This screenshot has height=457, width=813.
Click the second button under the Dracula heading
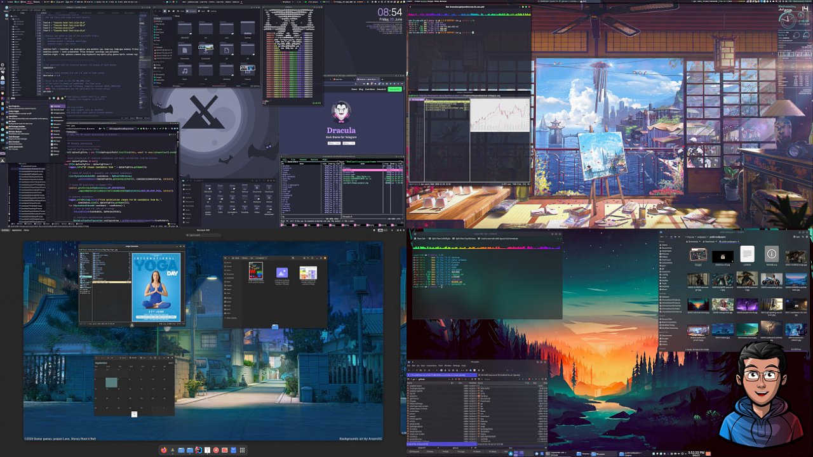click(349, 143)
